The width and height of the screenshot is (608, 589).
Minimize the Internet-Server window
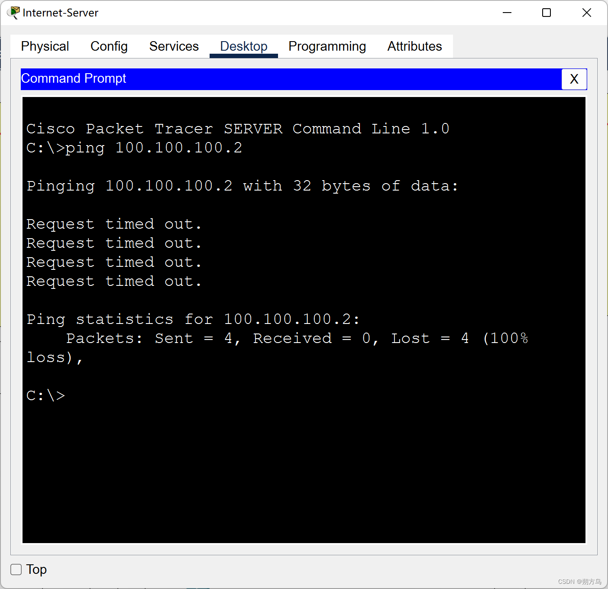(507, 13)
